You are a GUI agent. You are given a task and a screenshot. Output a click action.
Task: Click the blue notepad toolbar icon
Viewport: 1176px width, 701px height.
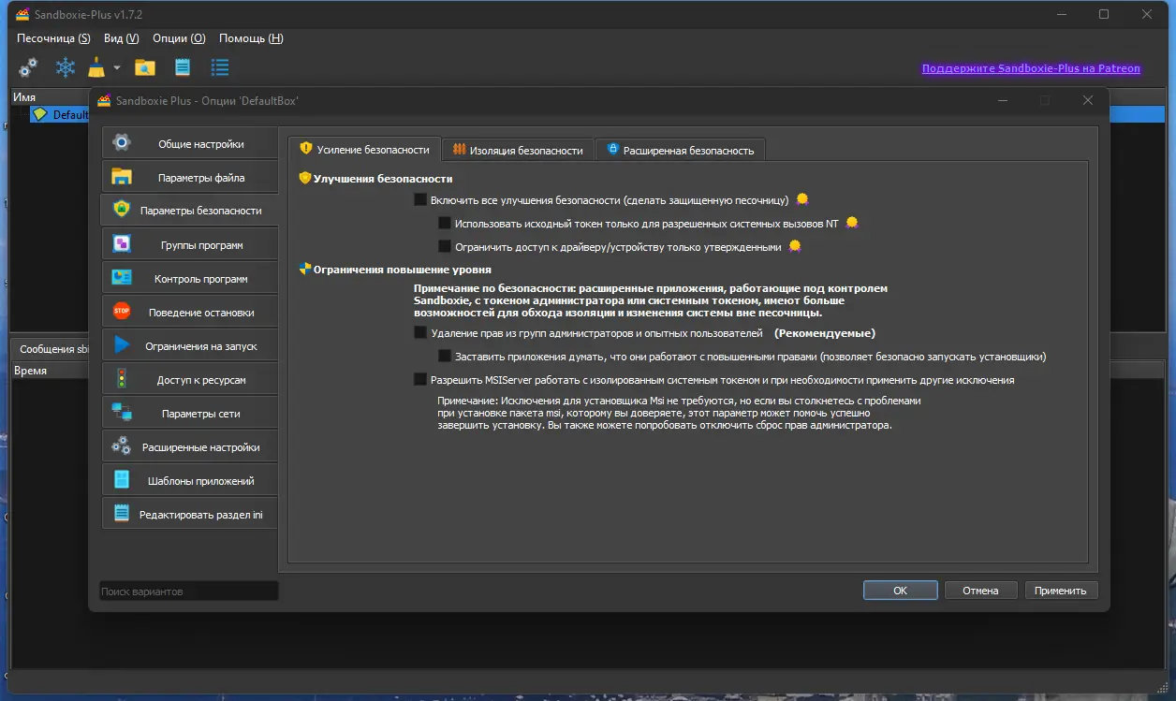(183, 67)
